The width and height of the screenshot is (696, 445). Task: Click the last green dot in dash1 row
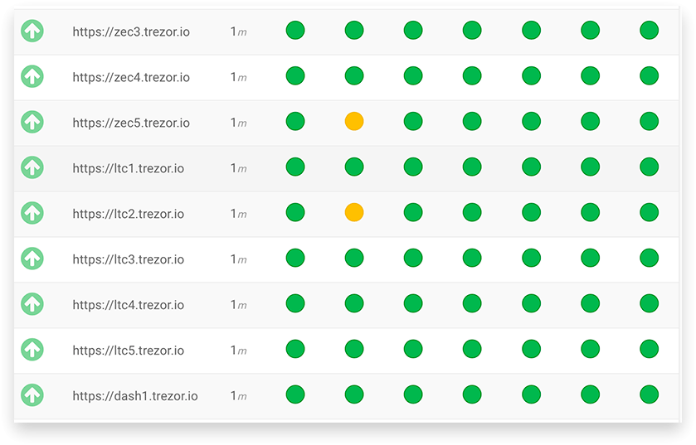point(649,394)
